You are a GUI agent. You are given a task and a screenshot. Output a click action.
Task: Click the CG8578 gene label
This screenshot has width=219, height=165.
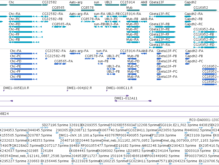[x=87, y=7]
